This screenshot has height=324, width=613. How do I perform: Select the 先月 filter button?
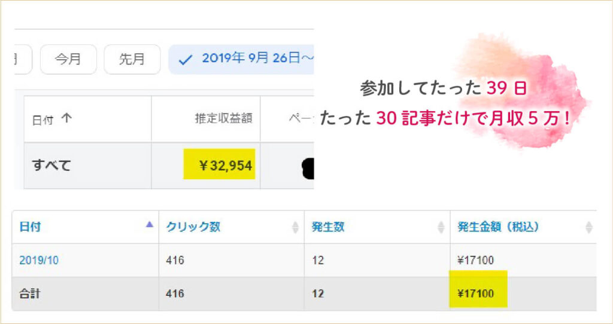tap(132, 60)
